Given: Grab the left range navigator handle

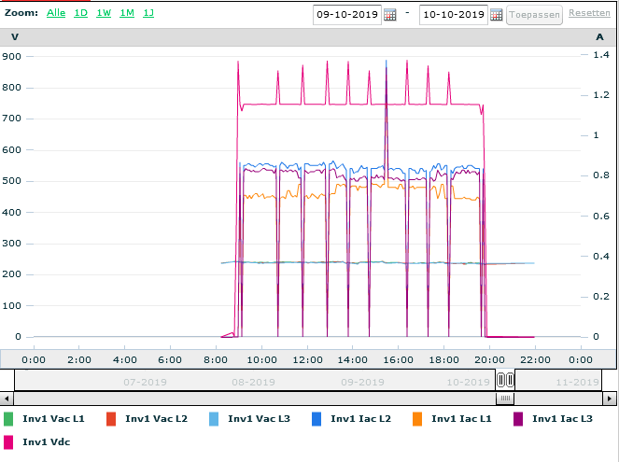Looking at the screenshot, I should pyautogui.click(x=500, y=380).
